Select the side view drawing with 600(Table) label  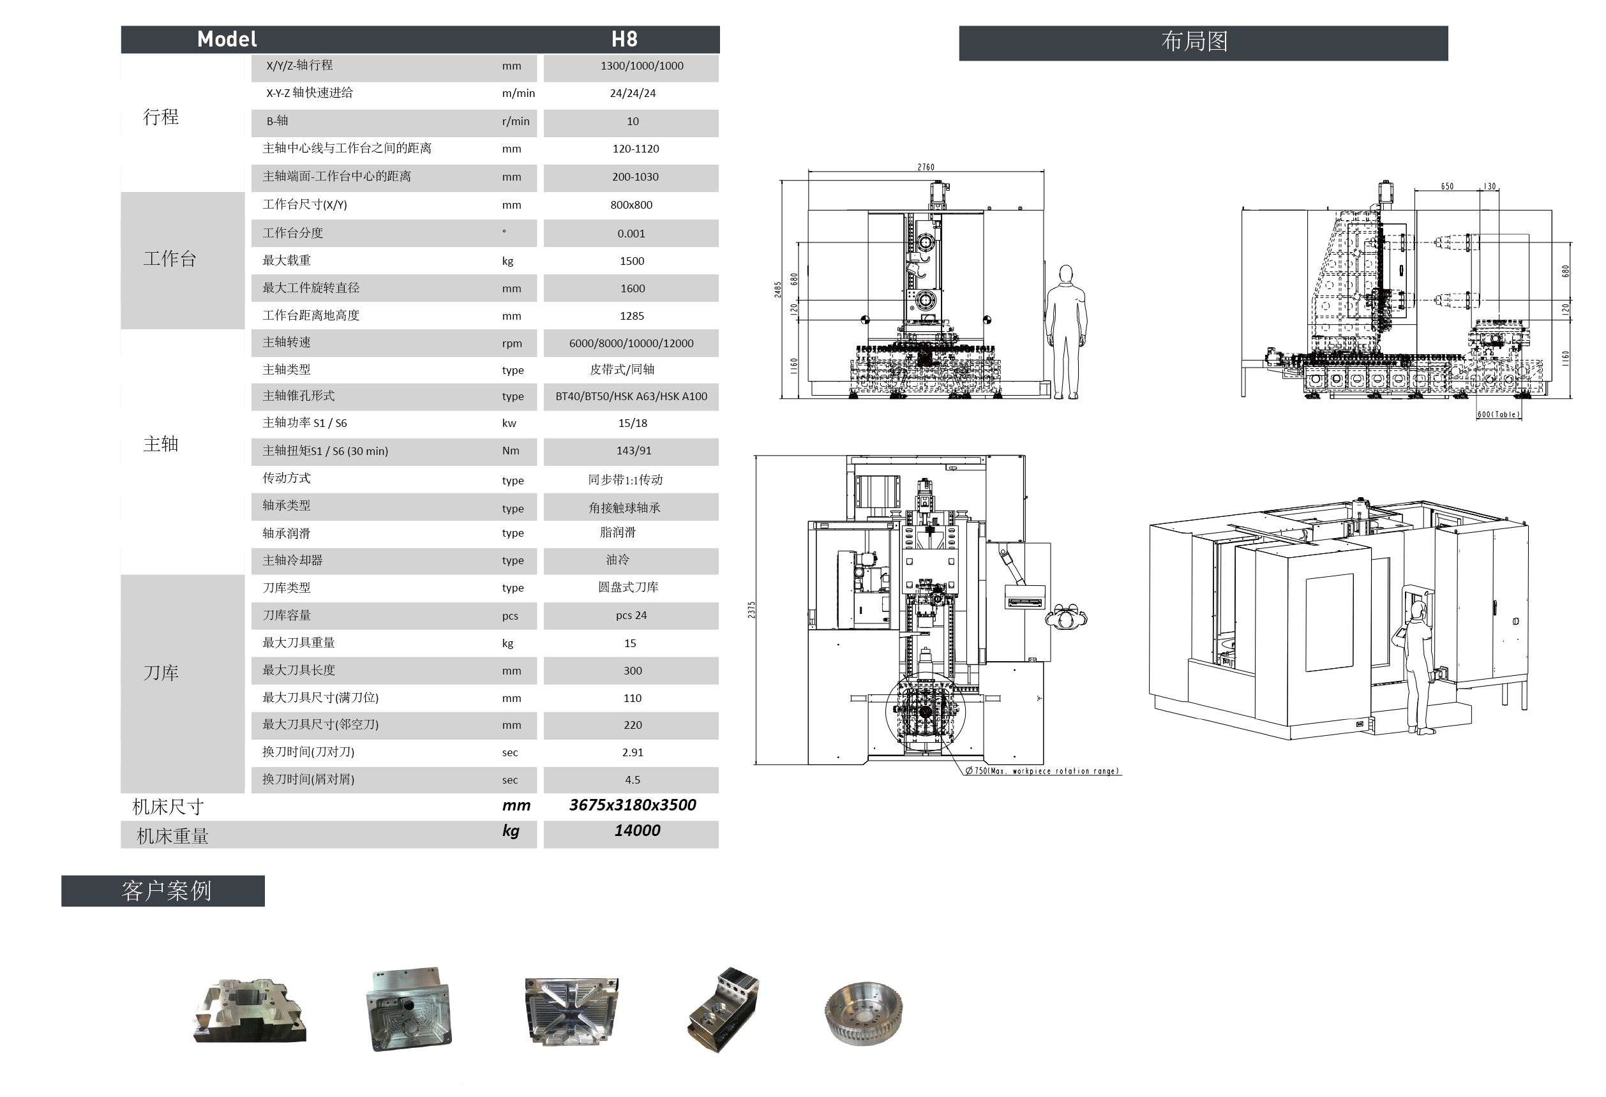[1406, 300]
